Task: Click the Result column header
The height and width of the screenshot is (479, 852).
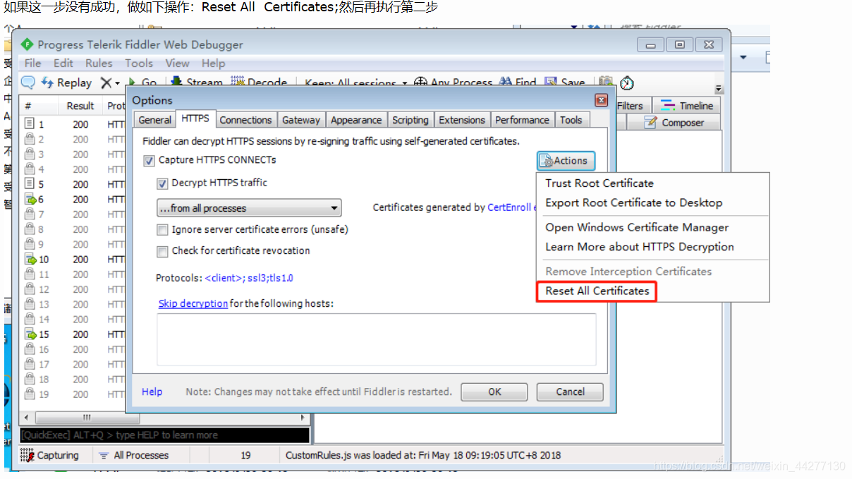Action: (x=80, y=106)
